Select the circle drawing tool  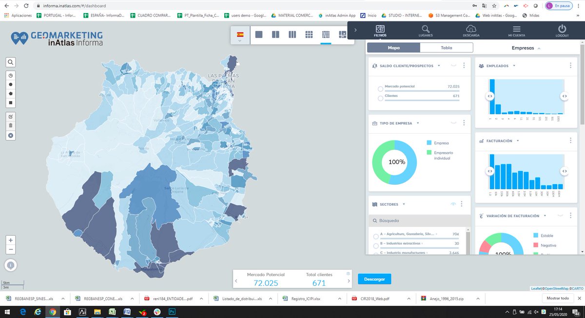[x=11, y=84]
